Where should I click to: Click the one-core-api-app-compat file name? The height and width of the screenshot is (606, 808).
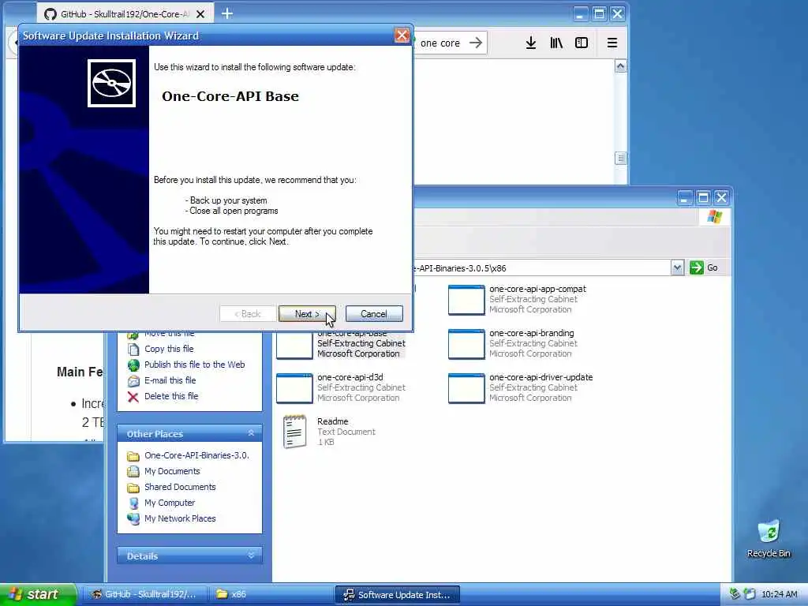point(537,289)
